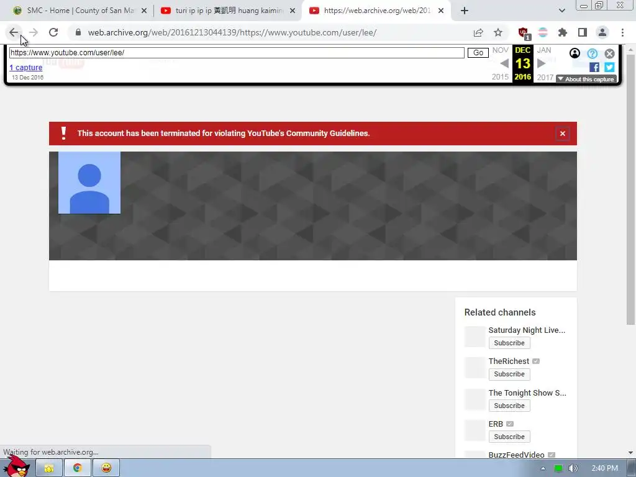
Task: Select JAN month in Wayback toolbar
Action: click(544, 50)
